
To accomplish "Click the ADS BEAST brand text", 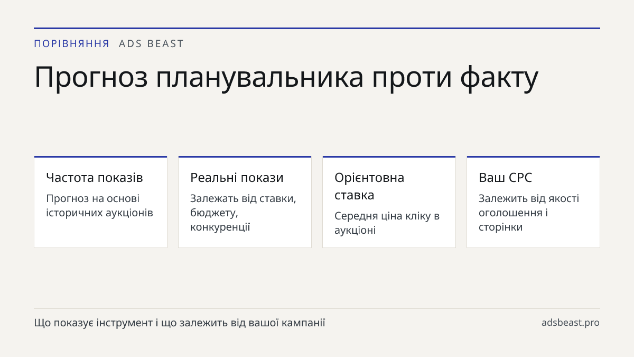I will (151, 44).
